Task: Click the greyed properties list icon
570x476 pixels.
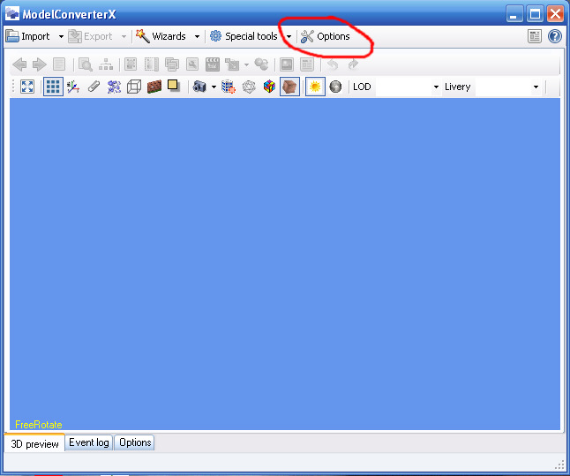Action: pyautogui.click(x=307, y=64)
